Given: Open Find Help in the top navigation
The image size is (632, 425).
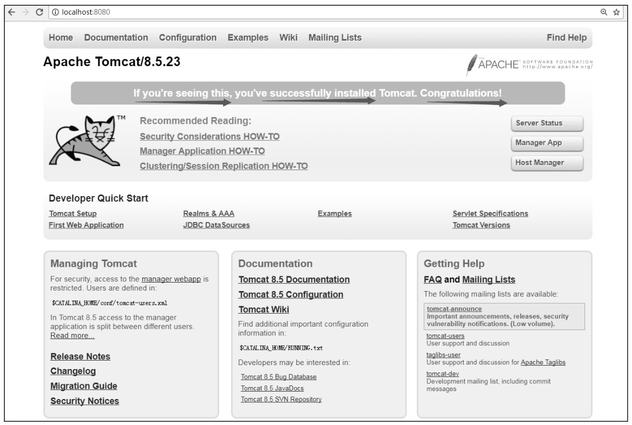Looking at the screenshot, I should [566, 37].
